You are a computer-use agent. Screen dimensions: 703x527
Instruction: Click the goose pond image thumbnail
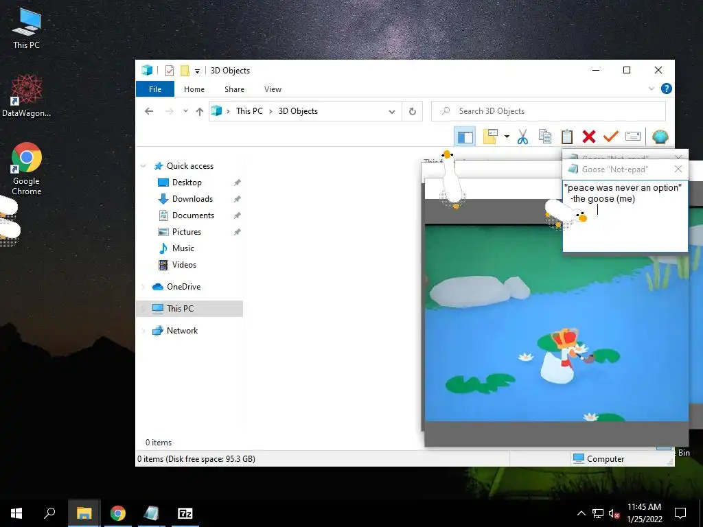coord(556,323)
